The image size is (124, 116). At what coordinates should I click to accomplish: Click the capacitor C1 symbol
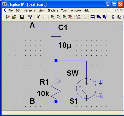click(56, 35)
